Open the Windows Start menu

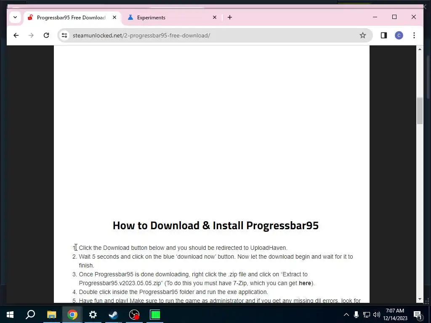point(10,315)
